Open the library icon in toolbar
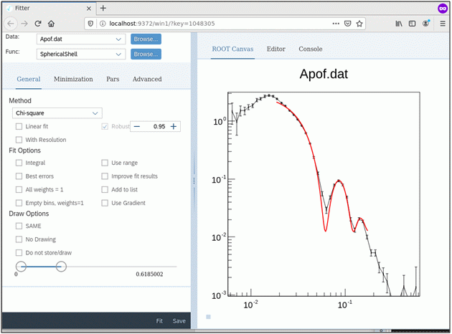 point(399,24)
